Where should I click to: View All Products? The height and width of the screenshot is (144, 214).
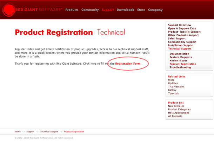click(x=175, y=116)
